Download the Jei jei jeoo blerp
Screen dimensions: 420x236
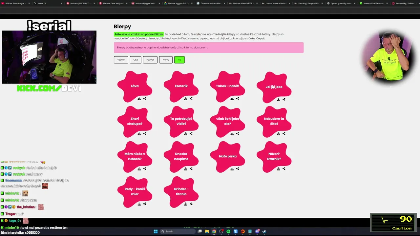point(279,99)
